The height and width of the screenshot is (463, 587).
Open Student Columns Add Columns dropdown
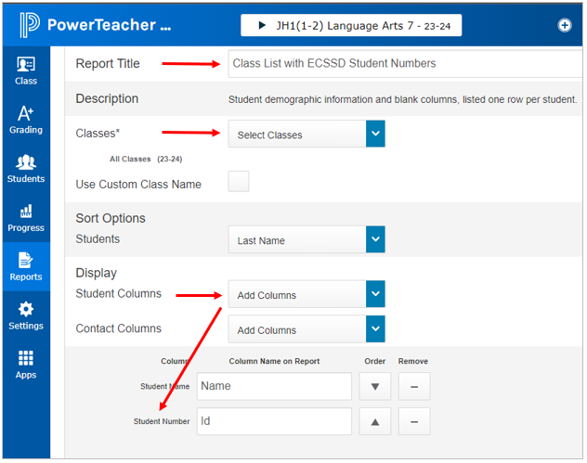coord(307,294)
